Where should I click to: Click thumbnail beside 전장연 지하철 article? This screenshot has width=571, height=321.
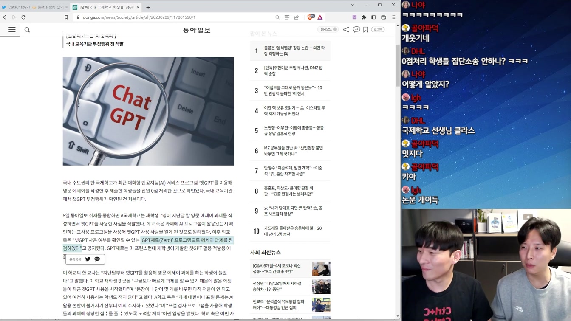tap(321, 287)
